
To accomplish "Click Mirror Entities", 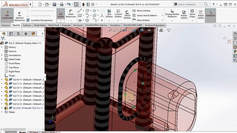I will click(141, 11).
